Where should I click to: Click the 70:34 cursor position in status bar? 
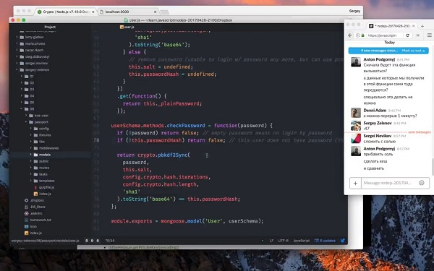pos(110,241)
